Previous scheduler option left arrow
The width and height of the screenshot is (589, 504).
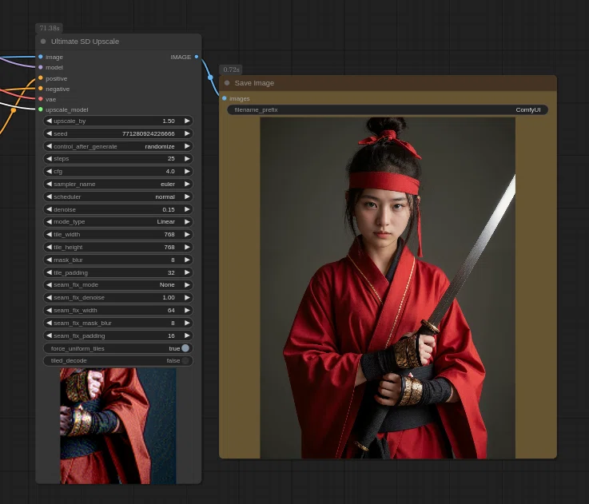[50, 196]
